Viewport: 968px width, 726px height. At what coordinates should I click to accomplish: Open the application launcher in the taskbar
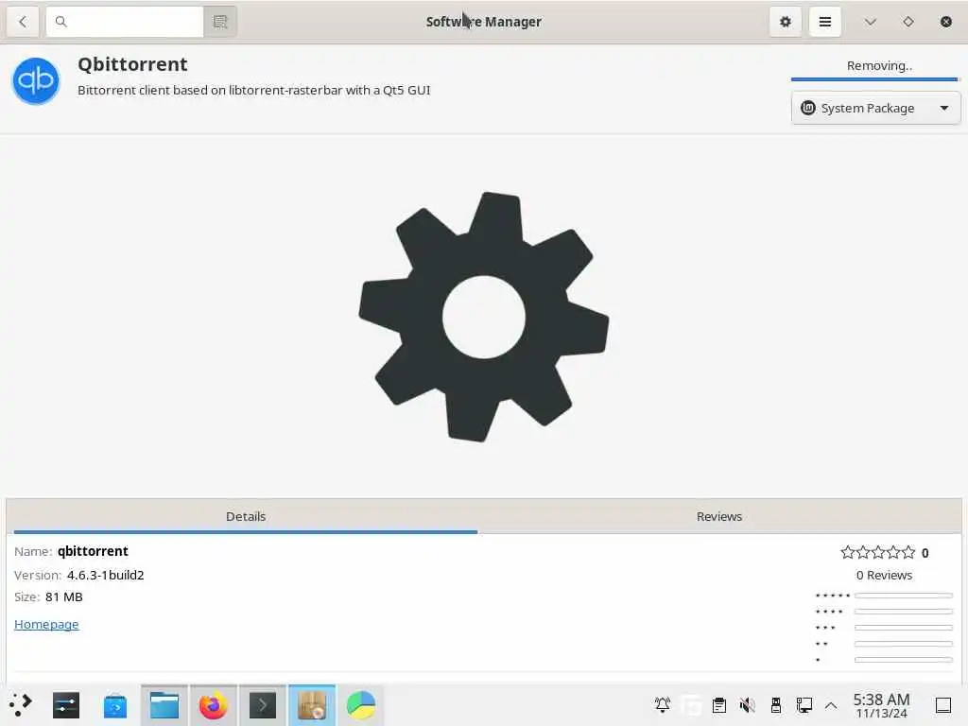(21, 705)
